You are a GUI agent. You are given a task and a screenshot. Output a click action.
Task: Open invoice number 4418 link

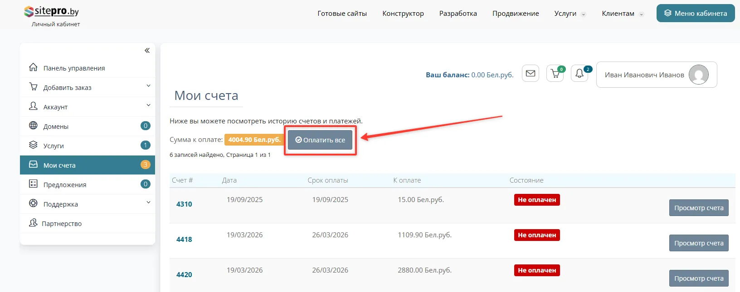click(184, 240)
